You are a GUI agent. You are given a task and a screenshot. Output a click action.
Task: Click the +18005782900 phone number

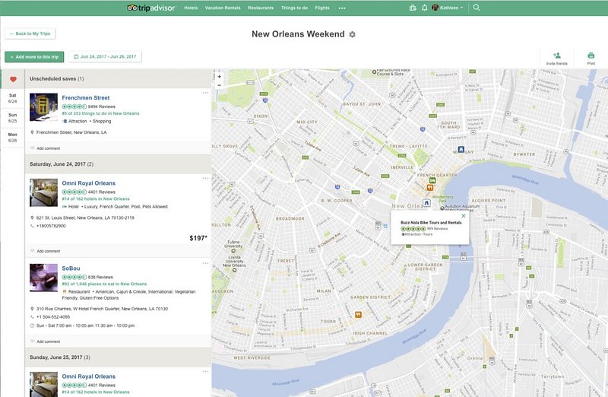coord(51,226)
